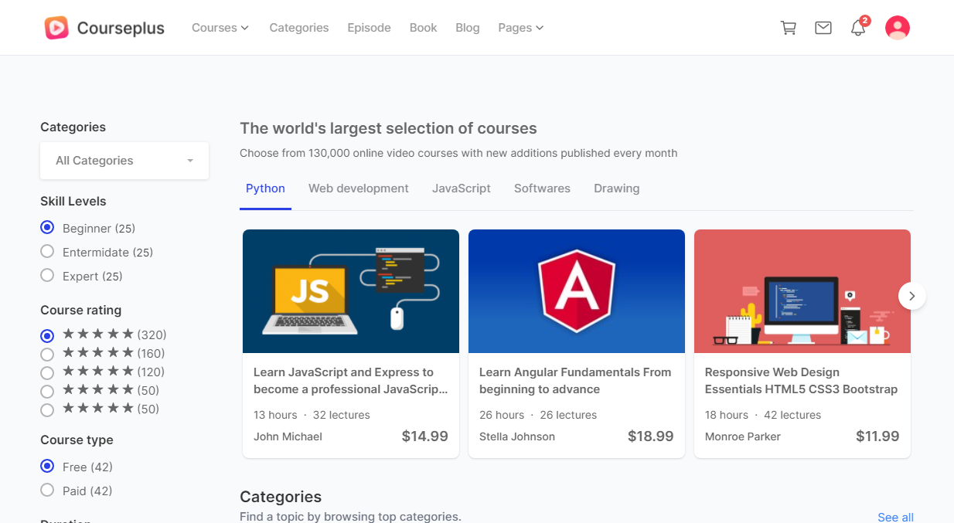Image resolution: width=954 pixels, height=523 pixels.
Task: Open the Learn Angular Fundamentals course title
Action: click(575, 381)
